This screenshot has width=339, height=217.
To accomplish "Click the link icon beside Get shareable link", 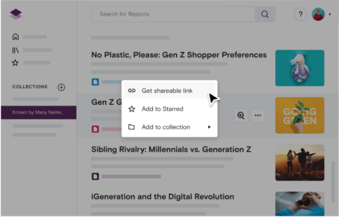I will coord(132,91).
